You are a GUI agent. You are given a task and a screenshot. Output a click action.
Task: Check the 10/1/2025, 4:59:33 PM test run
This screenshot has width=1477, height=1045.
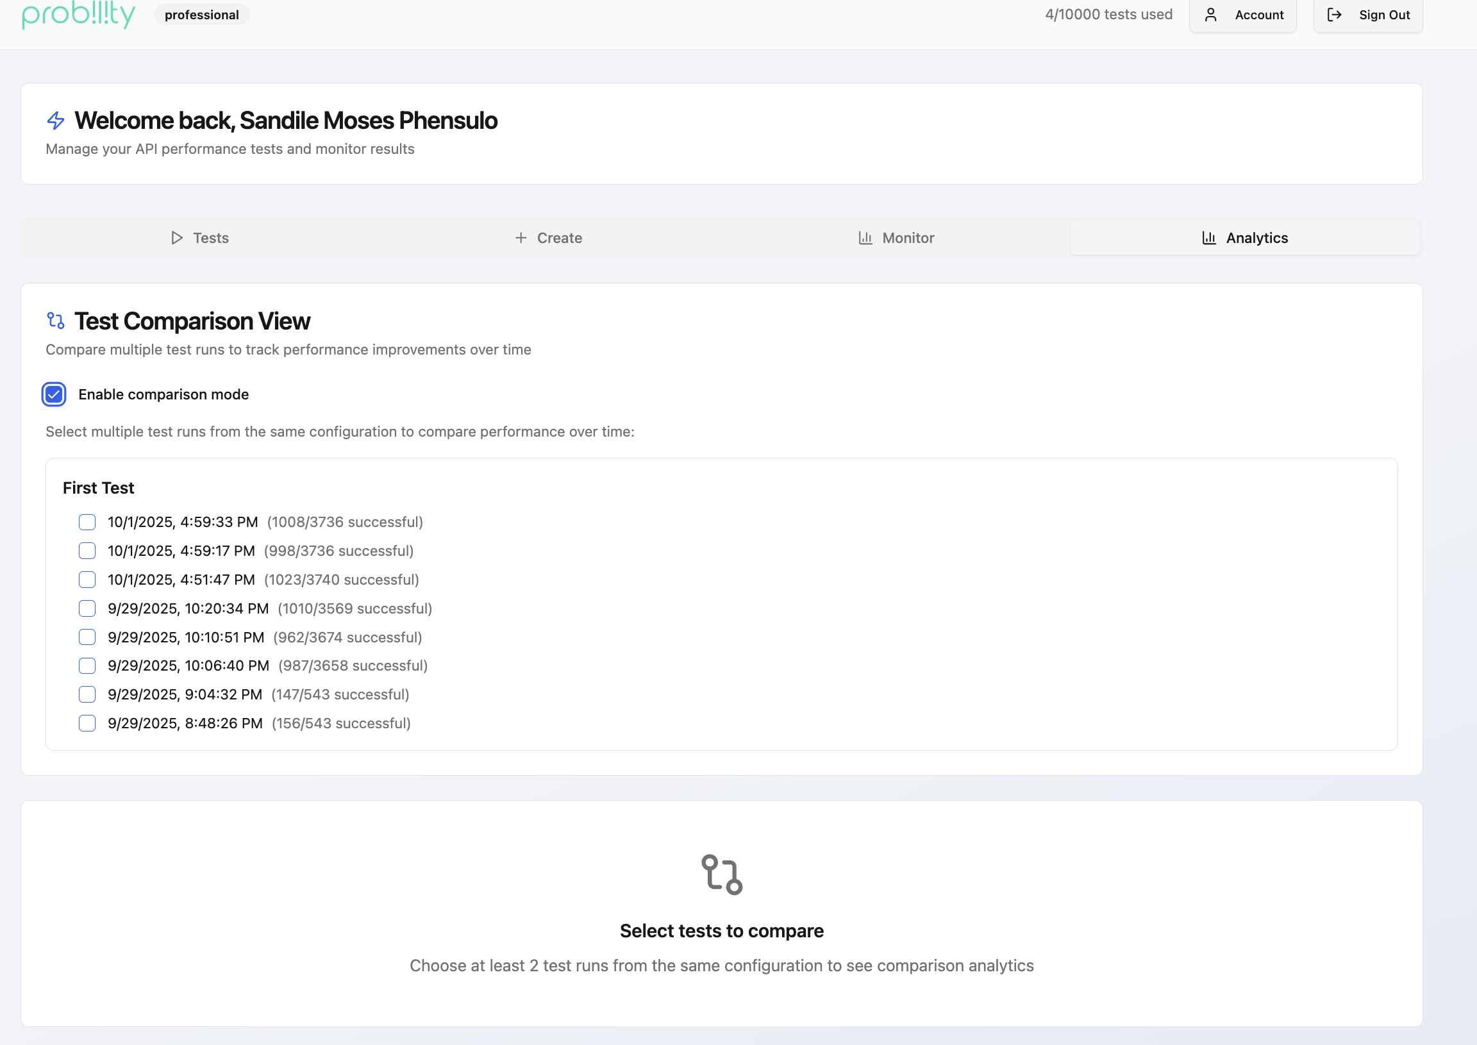pos(87,522)
